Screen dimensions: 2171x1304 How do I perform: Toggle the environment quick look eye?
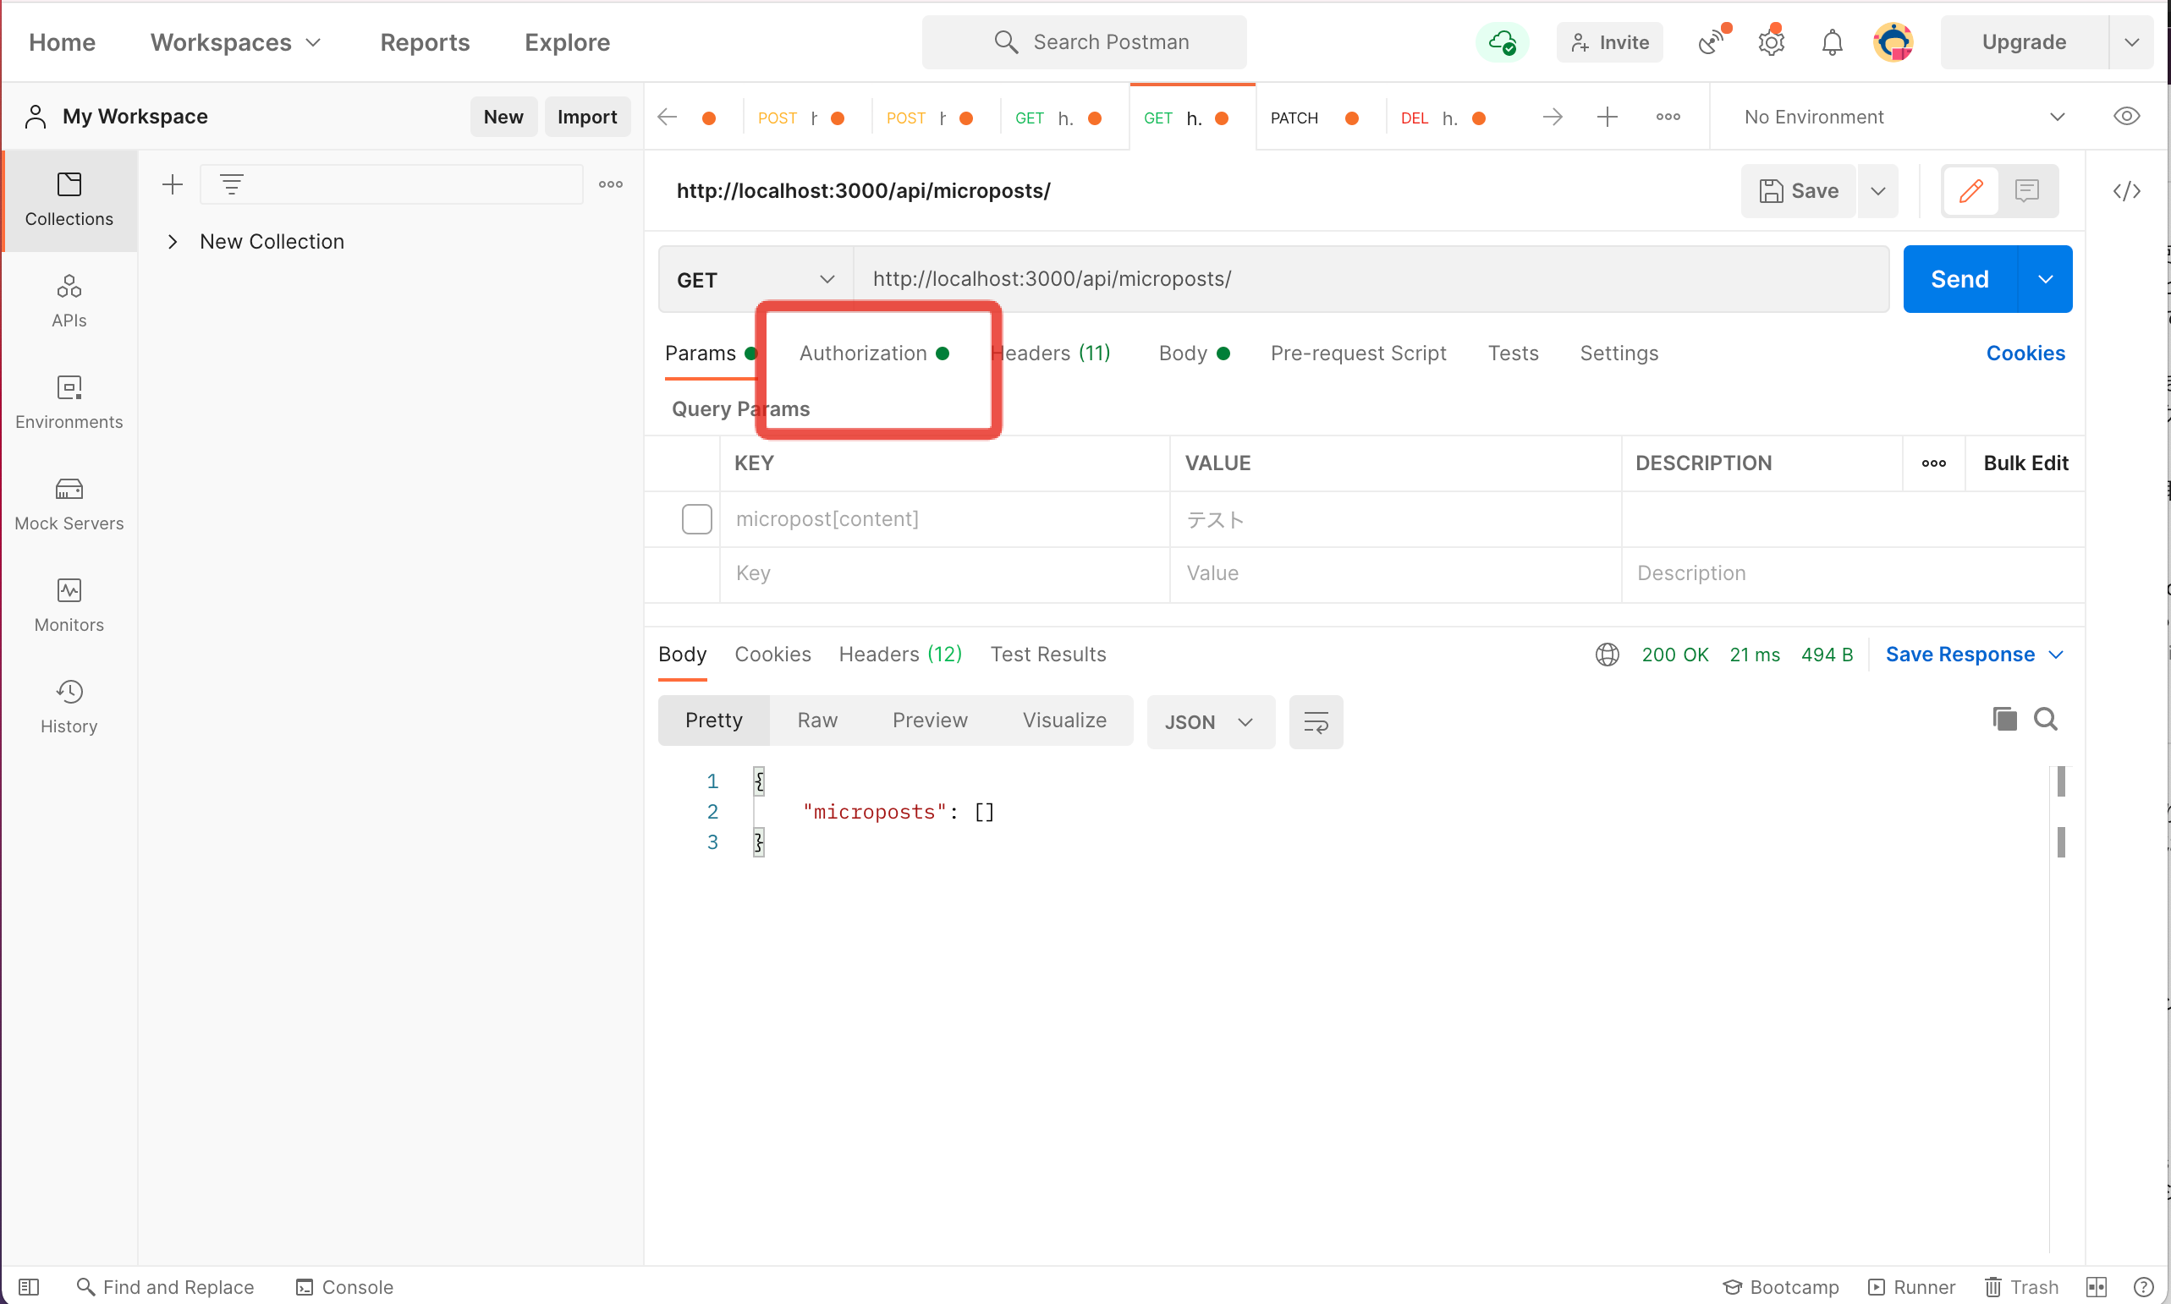pyautogui.click(x=2127, y=116)
